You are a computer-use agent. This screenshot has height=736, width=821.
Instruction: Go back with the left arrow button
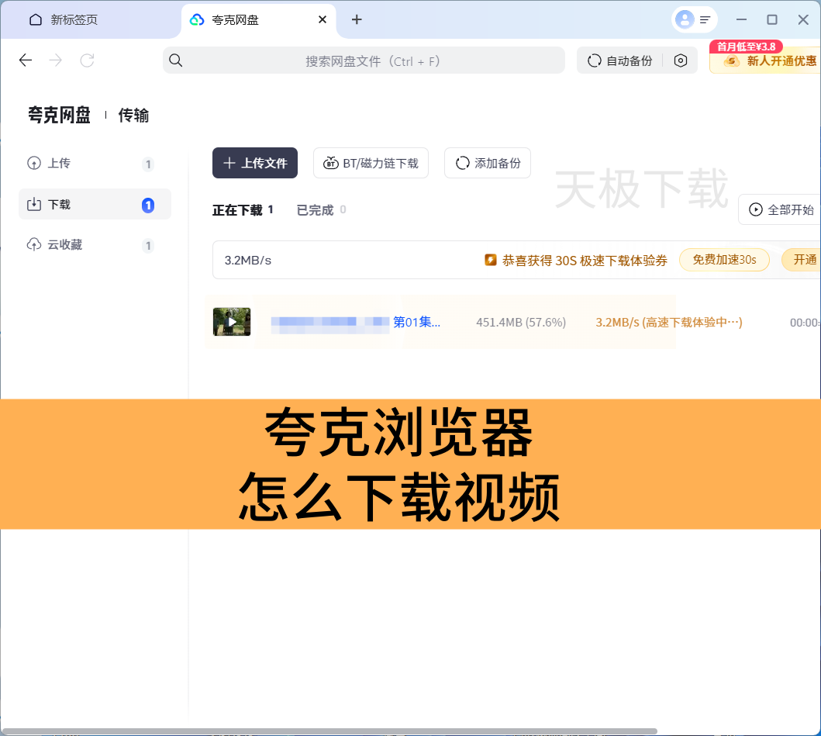(25, 60)
